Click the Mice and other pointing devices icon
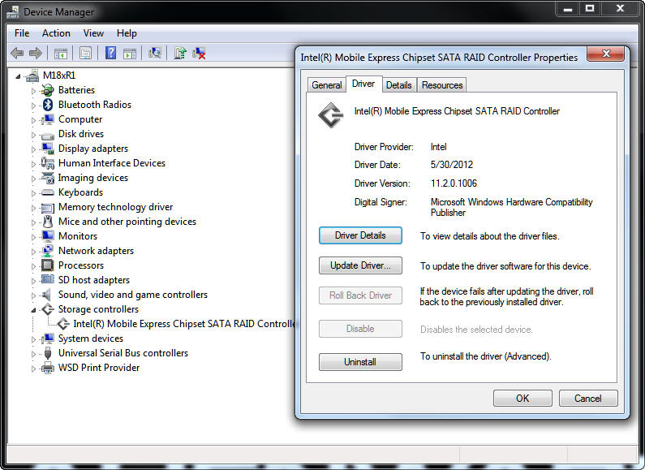The height and width of the screenshot is (470, 645). [48, 222]
